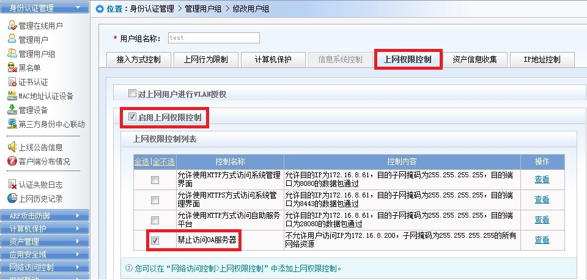Click 查看 for 禁止访问OA服务器 rule
Image resolution: width=587 pixels, height=280 pixels.
(x=542, y=240)
